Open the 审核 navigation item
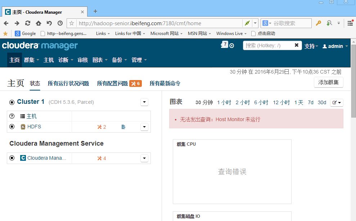356x221 pixels. coord(83,60)
